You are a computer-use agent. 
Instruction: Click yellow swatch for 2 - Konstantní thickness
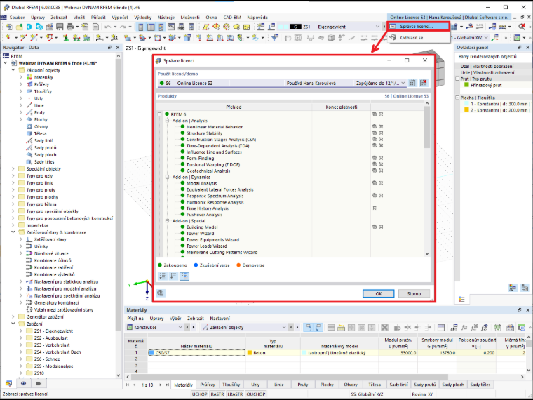[466, 110]
